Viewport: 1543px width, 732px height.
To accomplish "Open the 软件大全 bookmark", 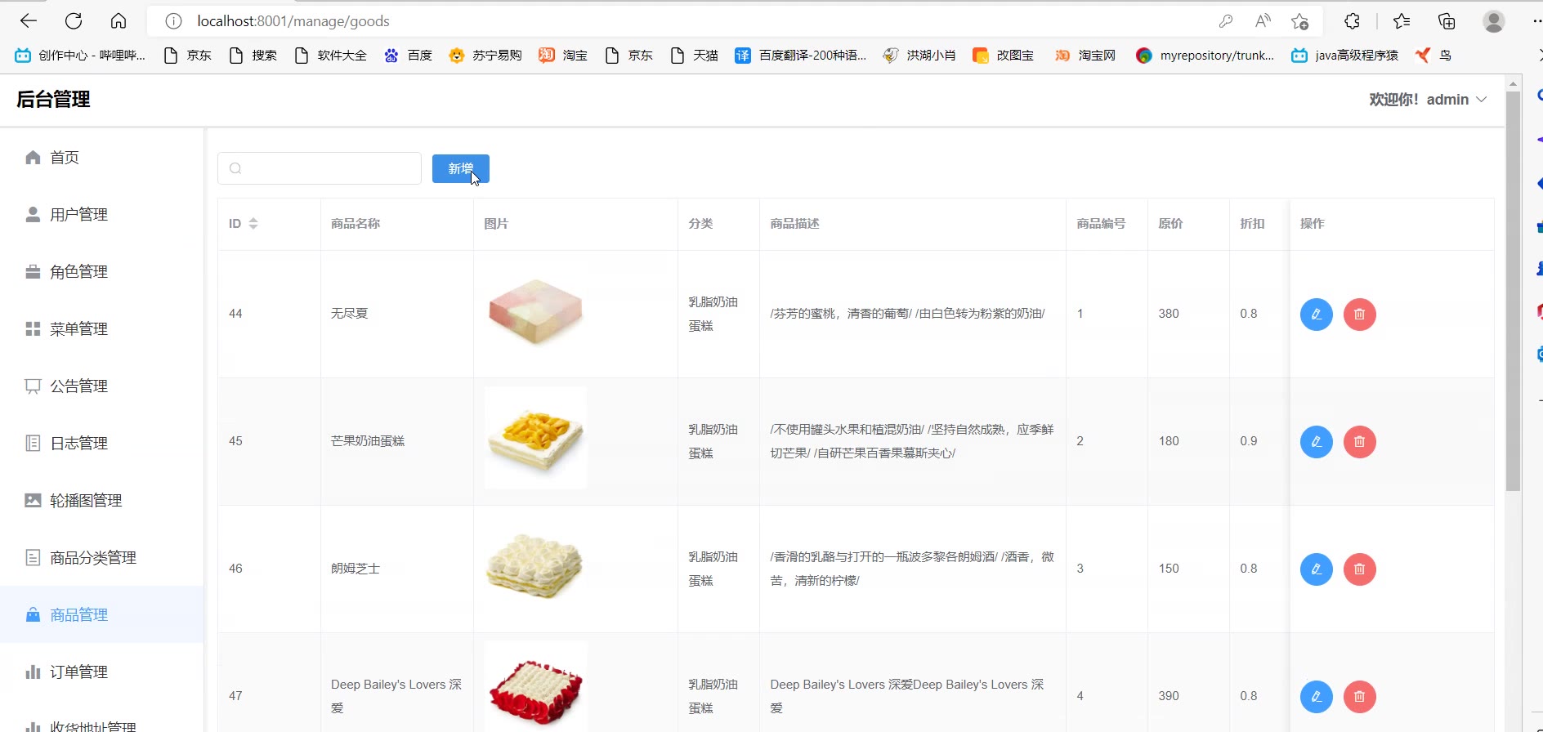I will [x=330, y=56].
